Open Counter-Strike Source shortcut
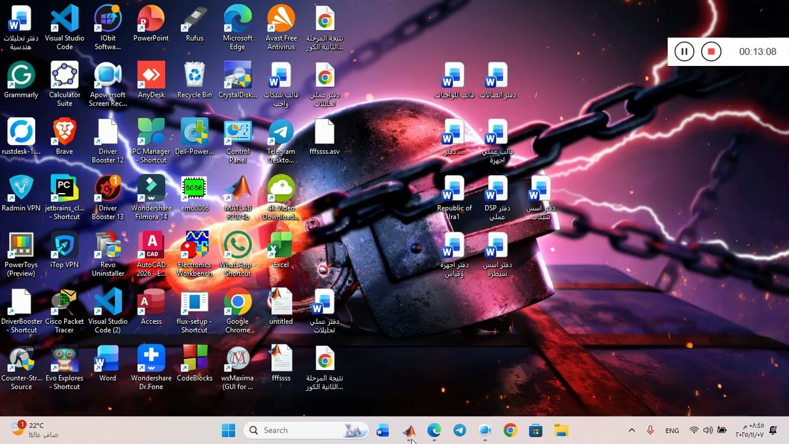Viewport: 789px width, 444px height. (21, 369)
